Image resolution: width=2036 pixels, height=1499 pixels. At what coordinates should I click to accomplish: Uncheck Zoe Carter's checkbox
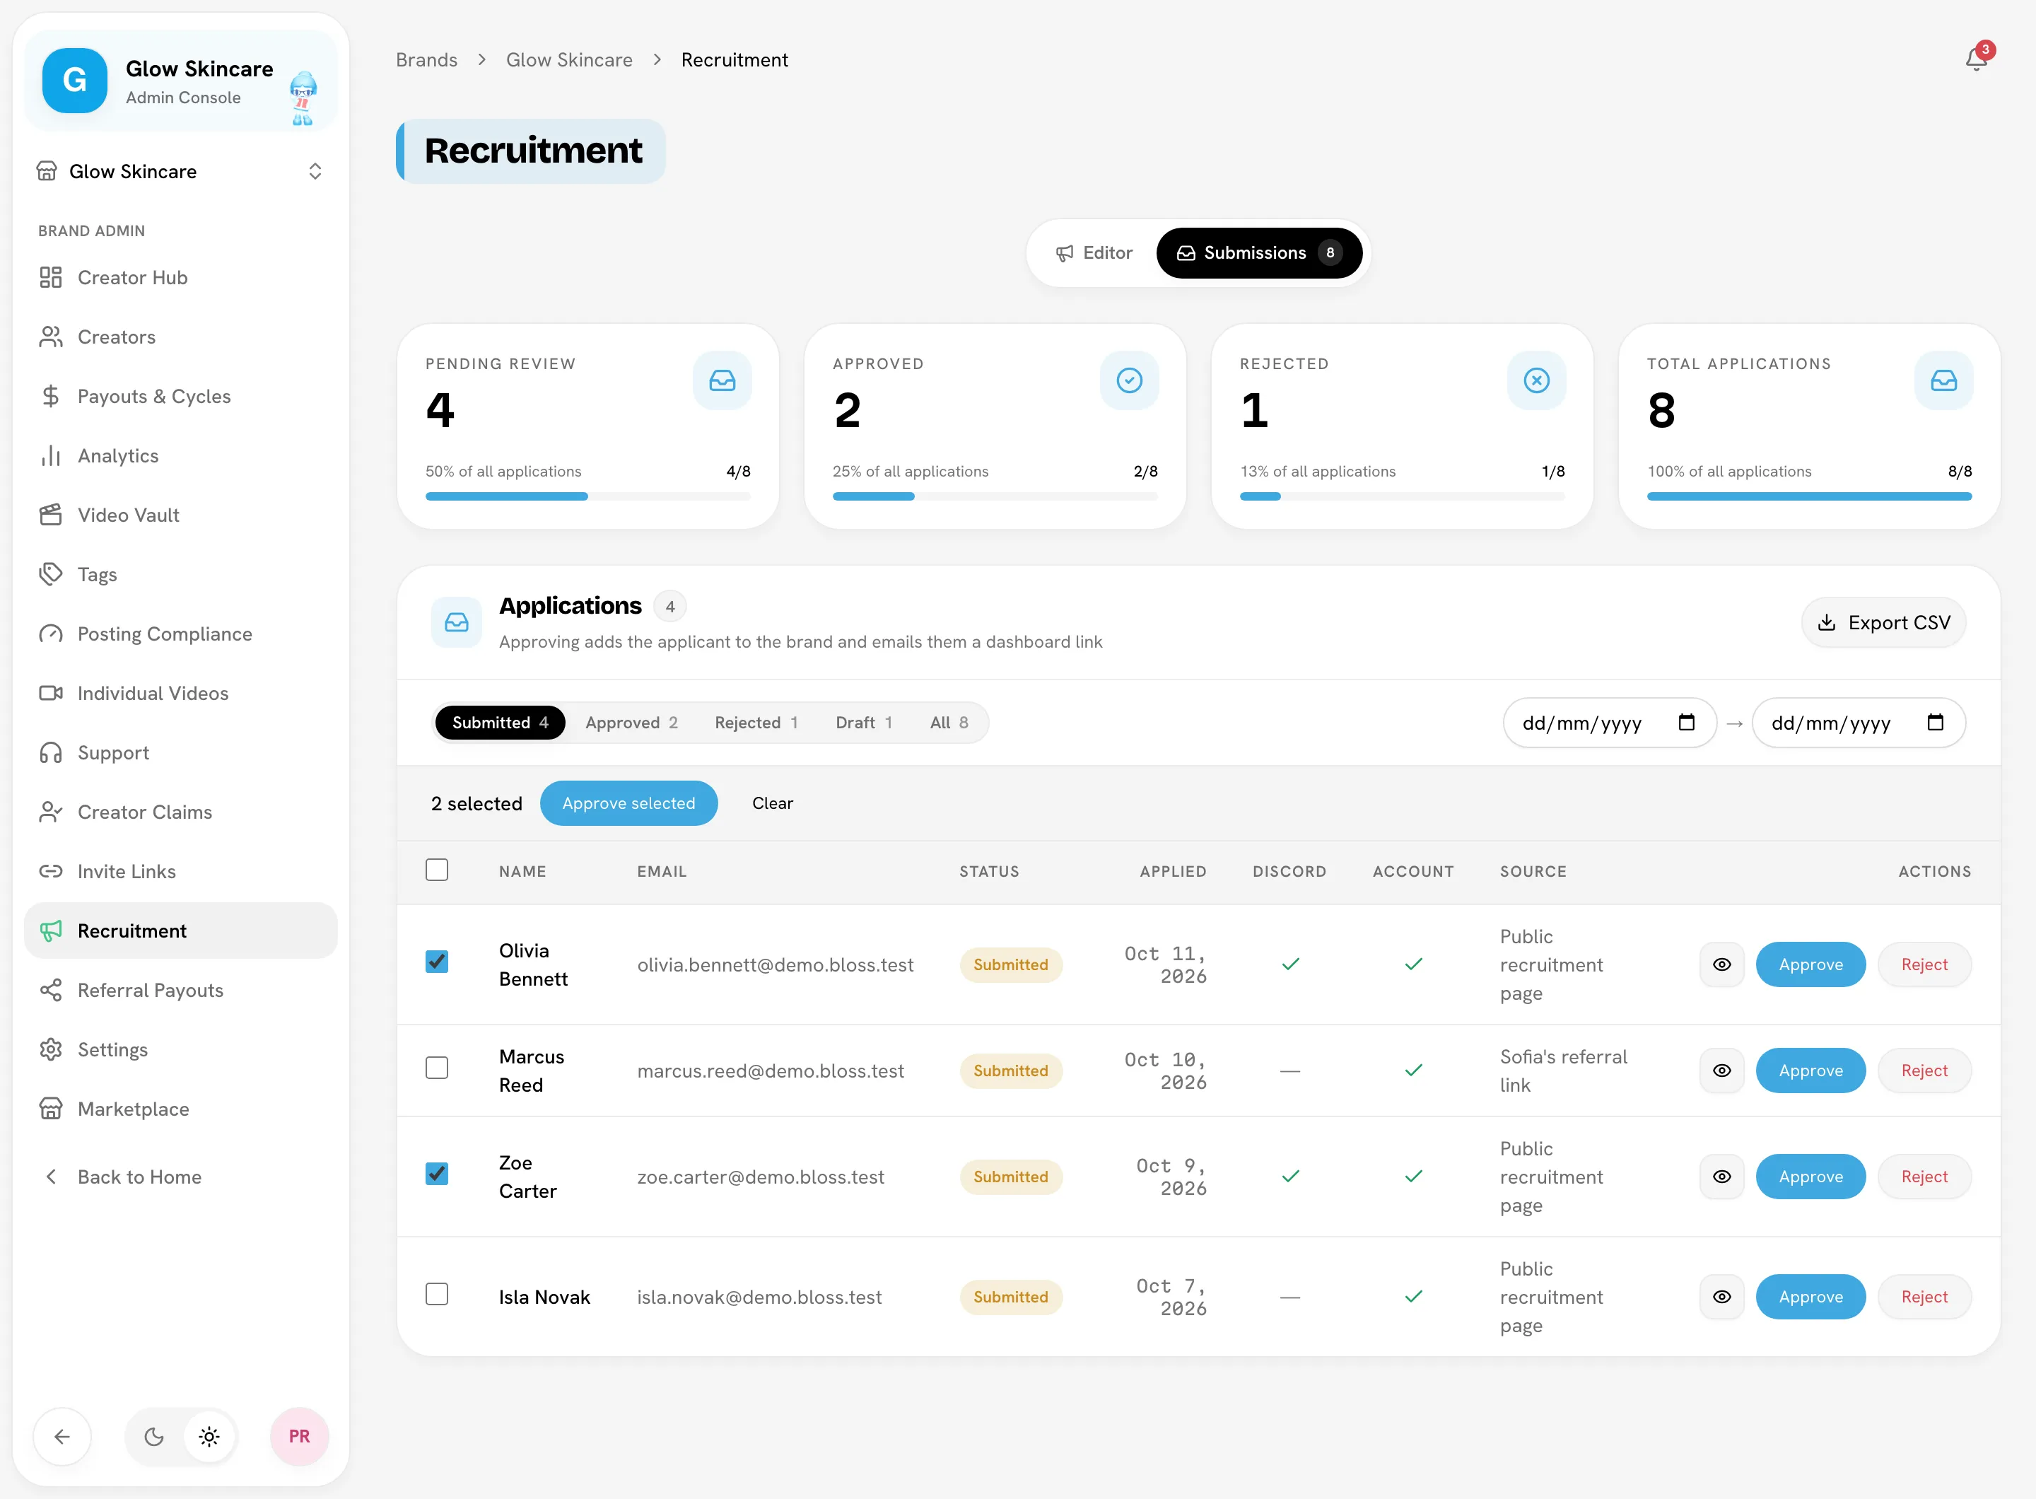[436, 1173]
